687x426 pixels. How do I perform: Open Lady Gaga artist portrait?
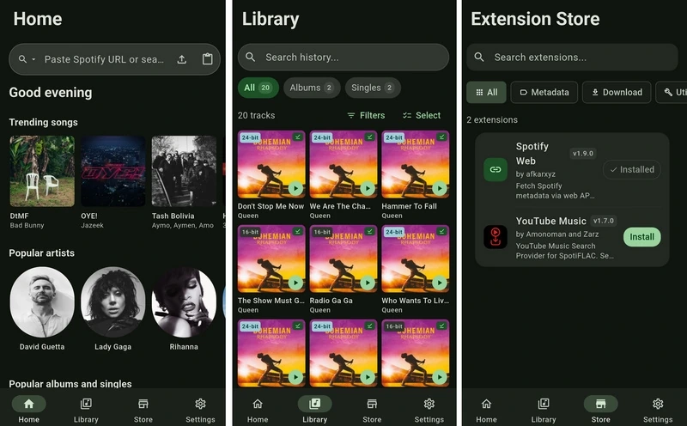click(x=113, y=302)
